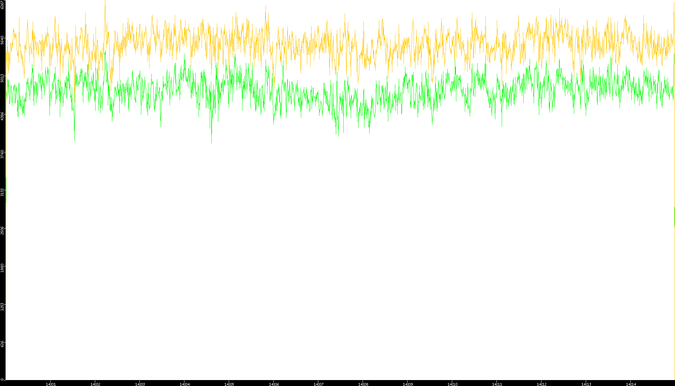Click the 14:01 time axis label
Image resolution: width=675 pixels, height=386 pixels.
(51, 384)
